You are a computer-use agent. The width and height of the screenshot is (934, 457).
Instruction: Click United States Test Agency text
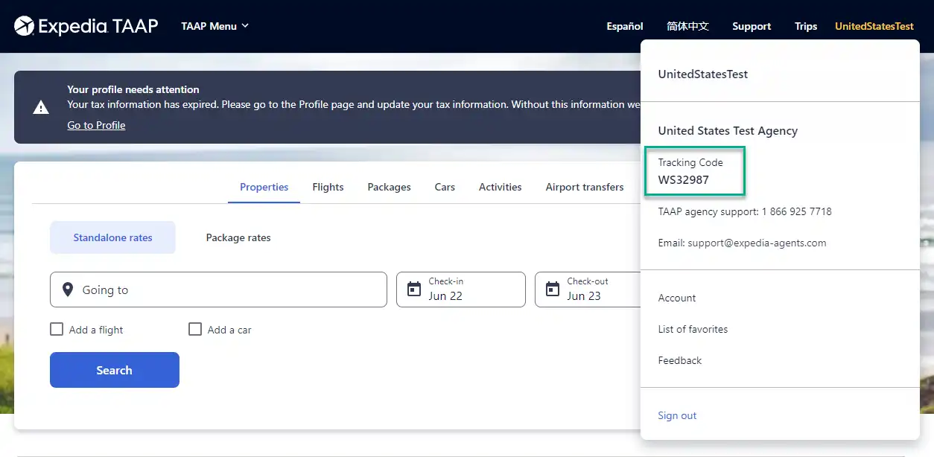[728, 131]
